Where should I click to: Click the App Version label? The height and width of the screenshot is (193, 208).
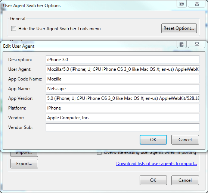[x=21, y=98]
